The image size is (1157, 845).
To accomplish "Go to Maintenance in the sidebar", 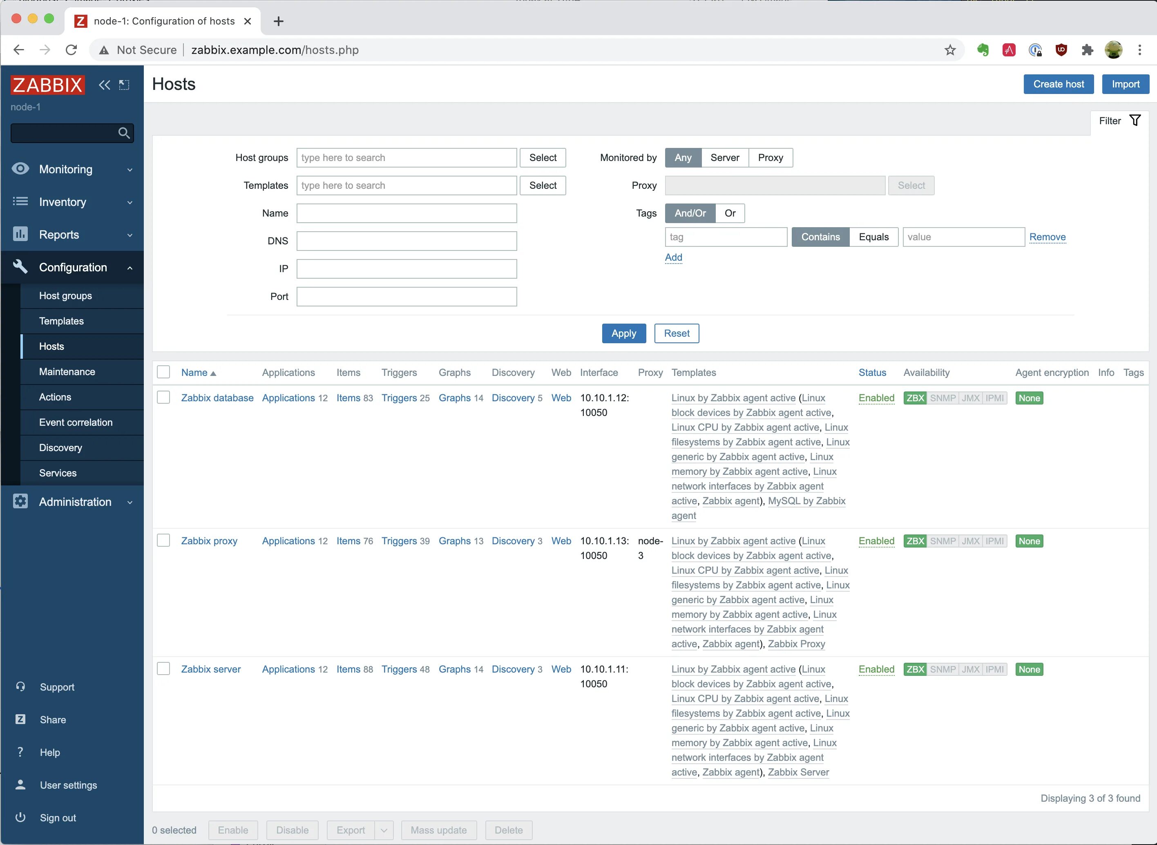I will point(67,372).
